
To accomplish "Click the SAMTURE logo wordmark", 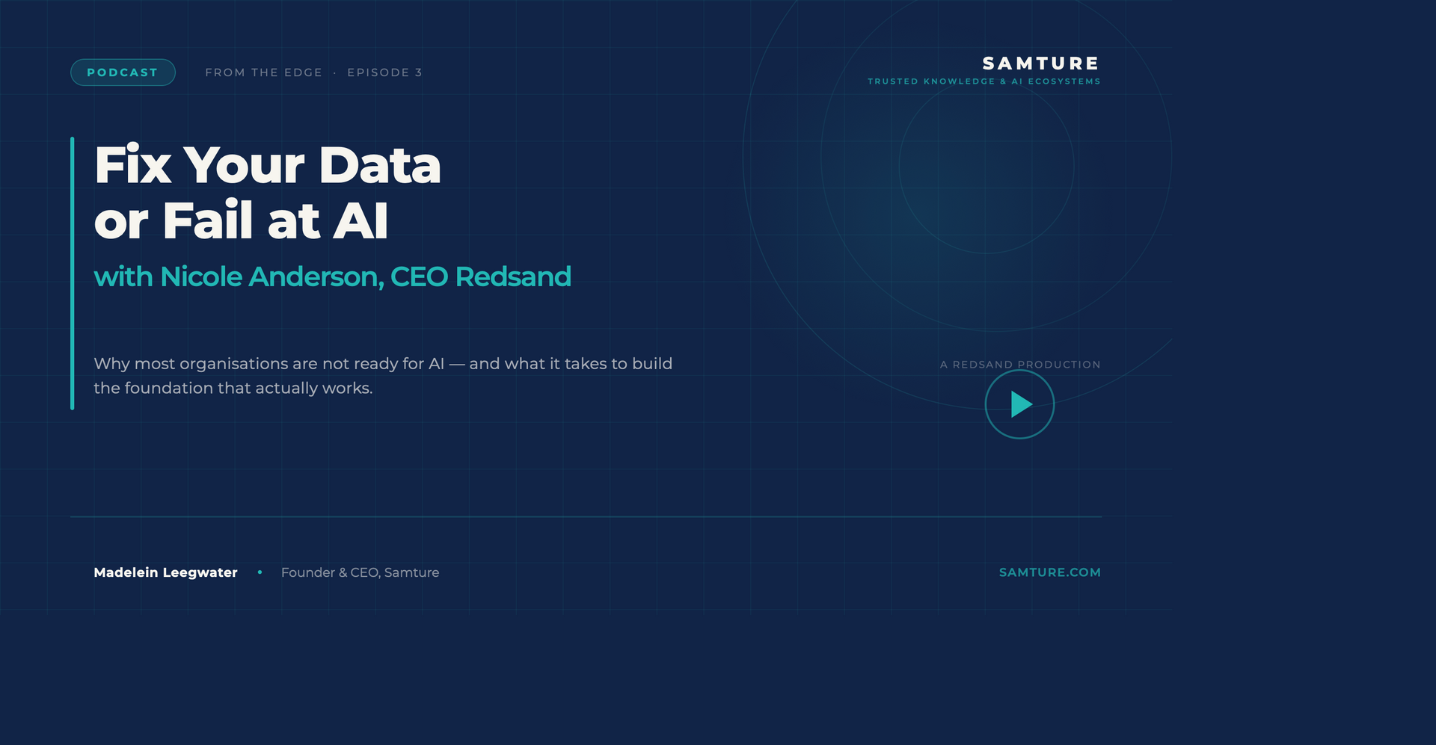I will pyautogui.click(x=1040, y=64).
